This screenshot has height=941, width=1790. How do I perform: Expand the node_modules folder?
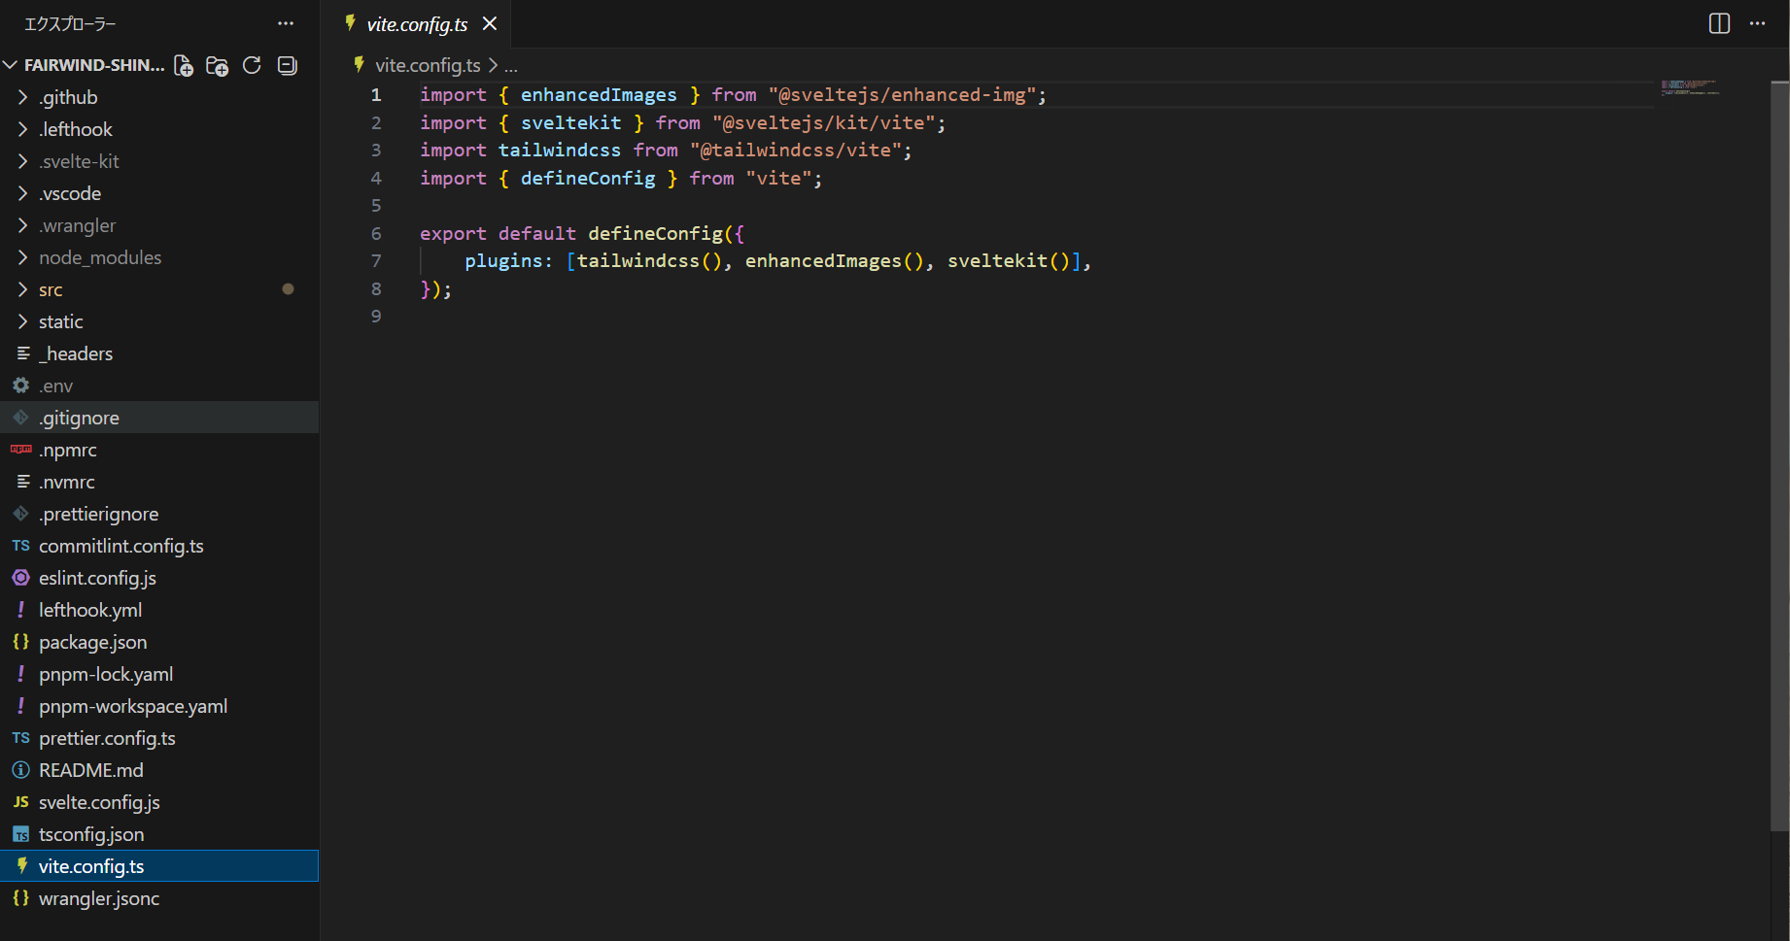pos(99,257)
